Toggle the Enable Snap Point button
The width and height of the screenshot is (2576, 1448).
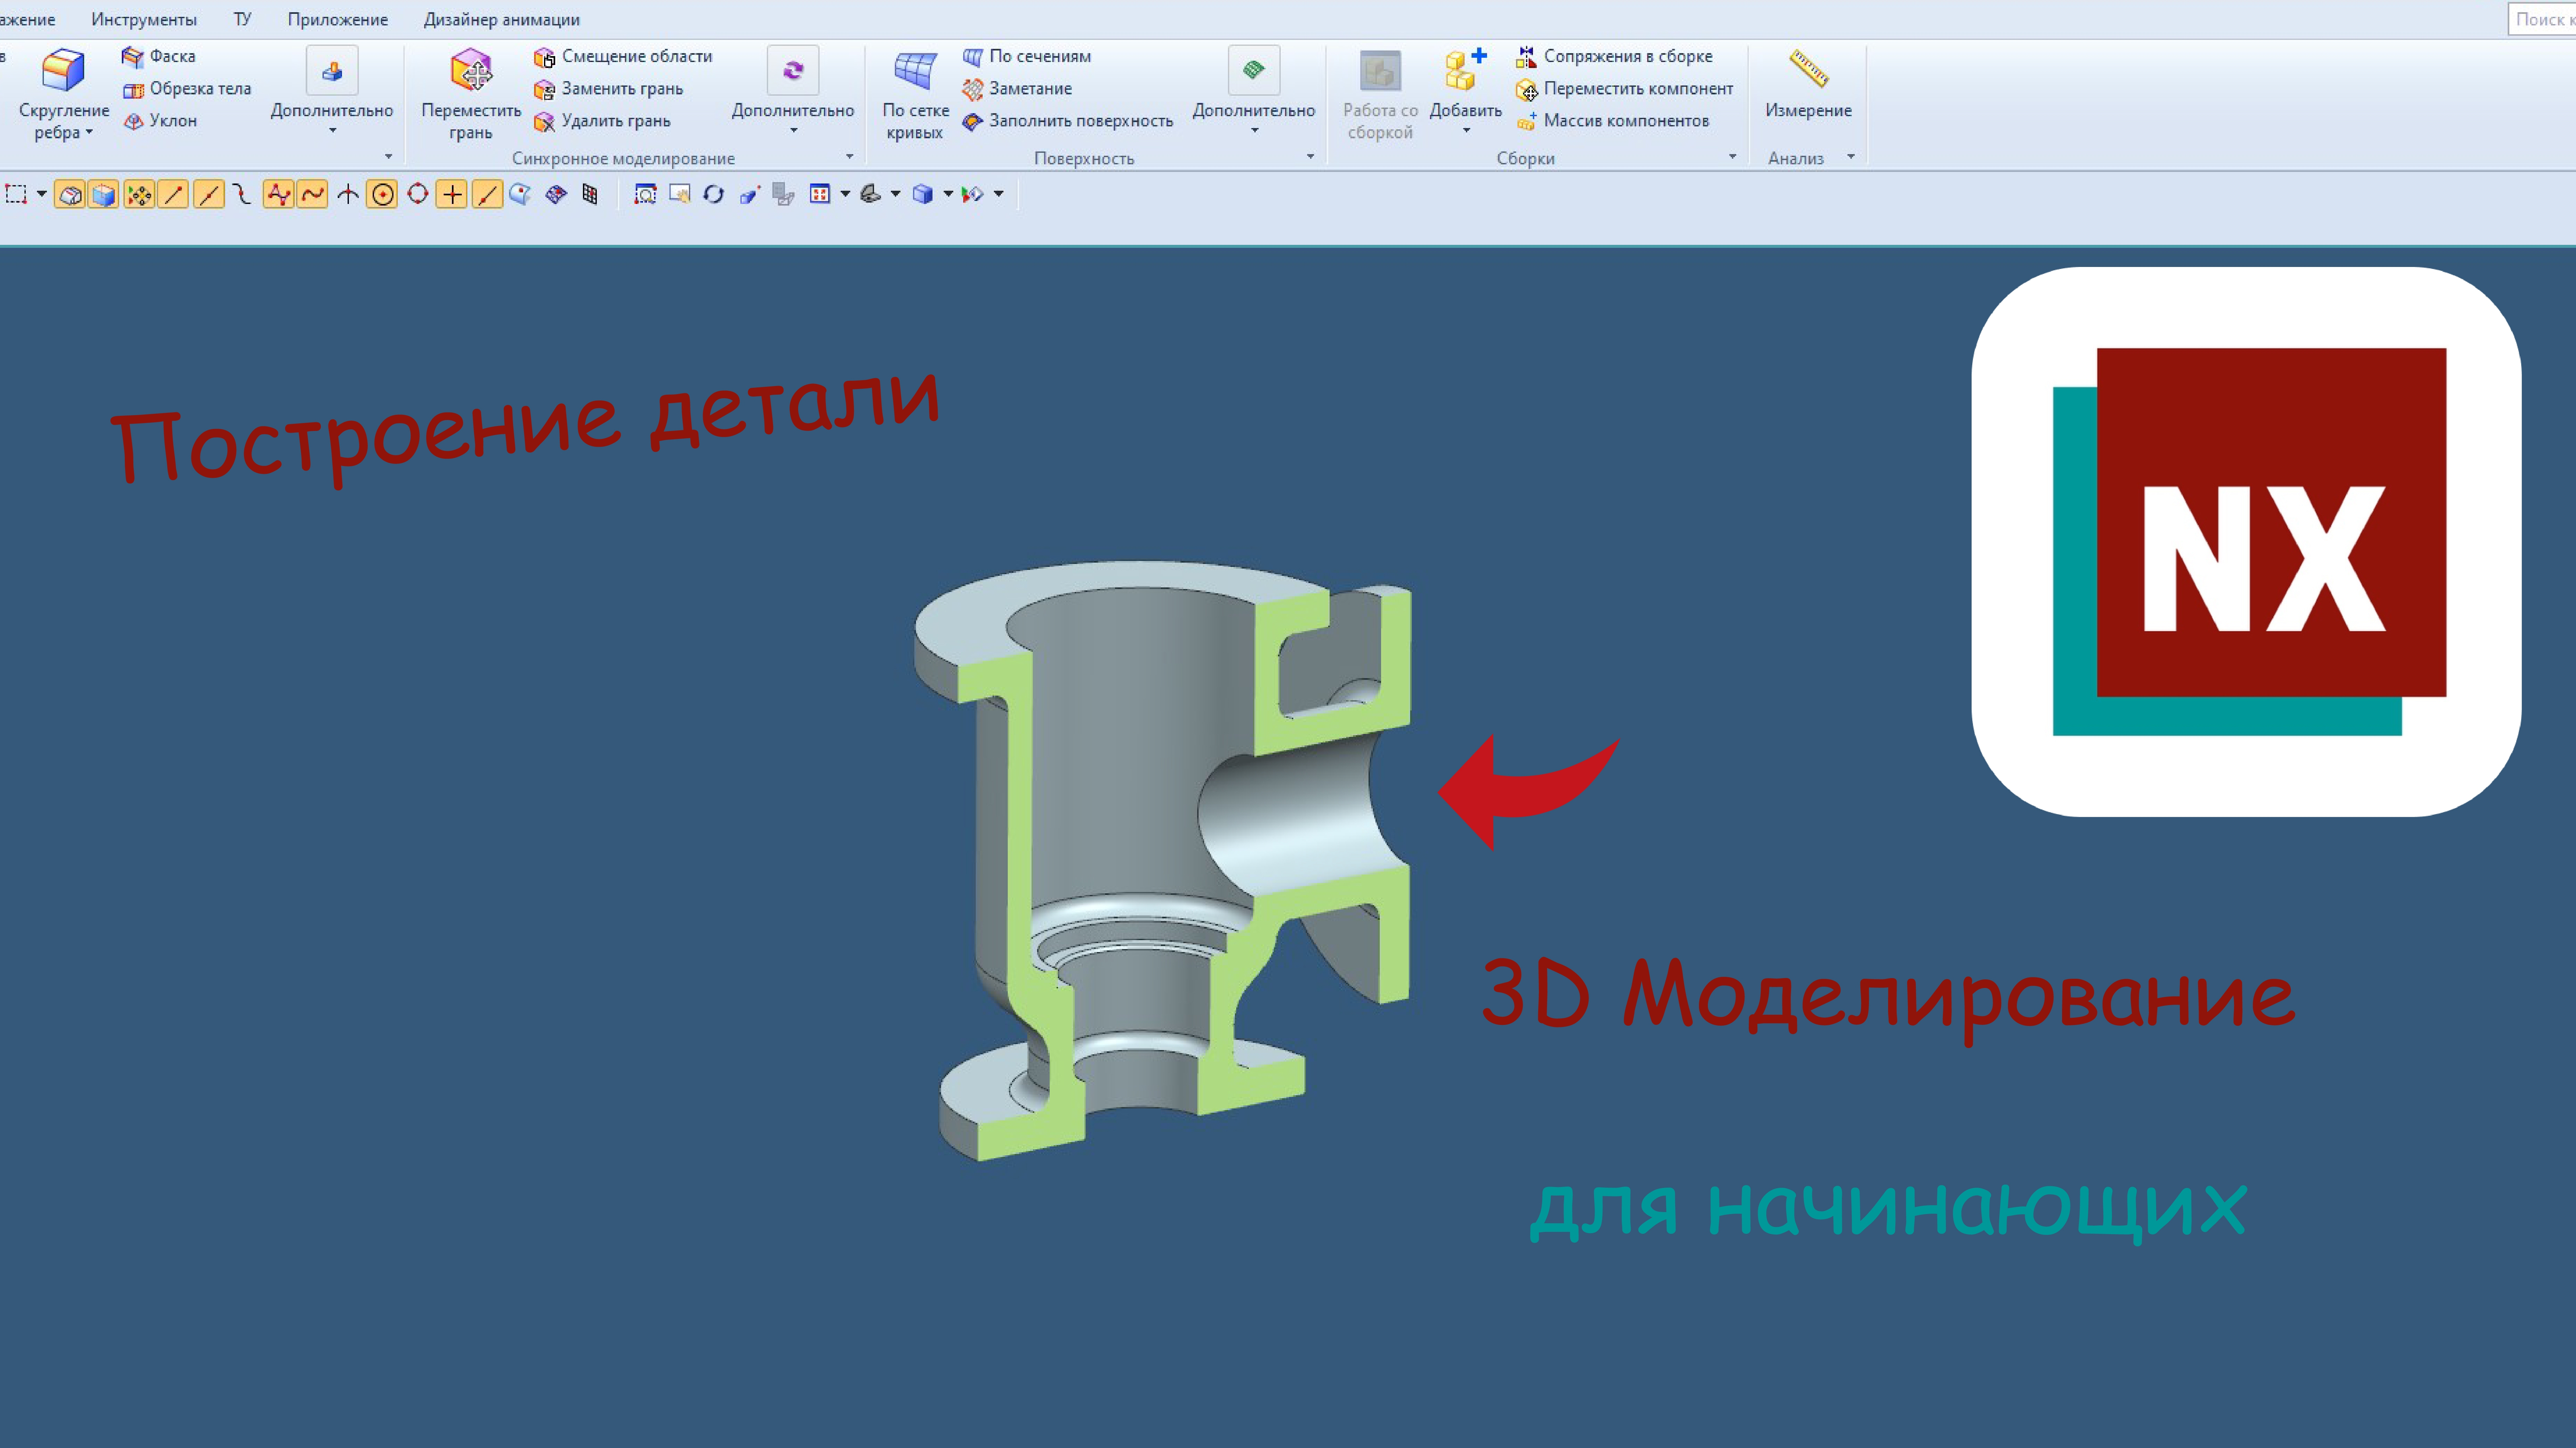(x=139, y=194)
